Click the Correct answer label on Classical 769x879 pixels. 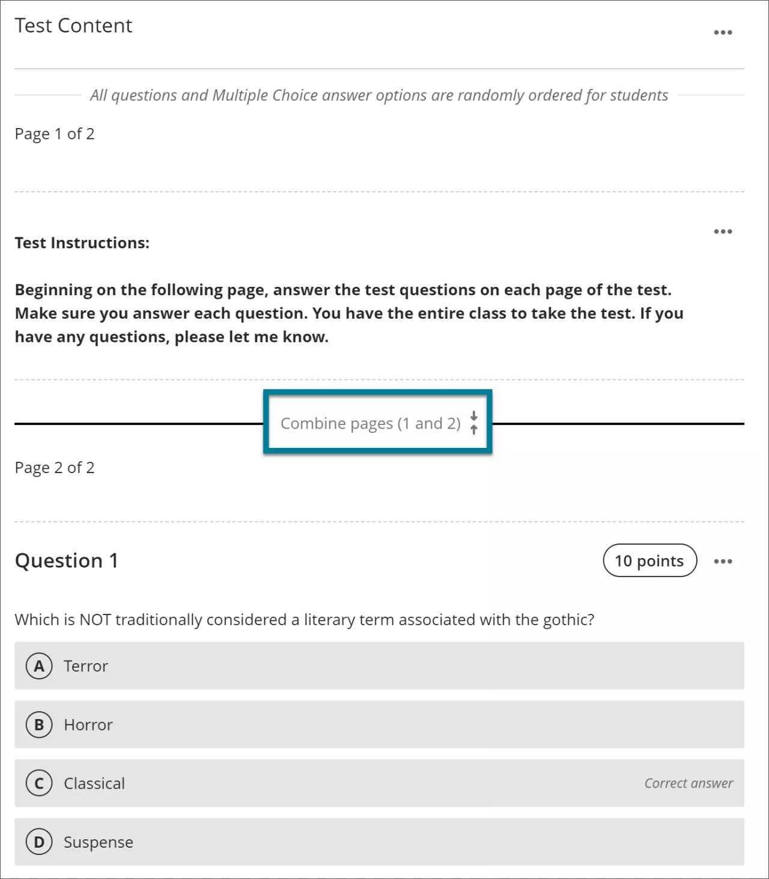tap(688, 783)
